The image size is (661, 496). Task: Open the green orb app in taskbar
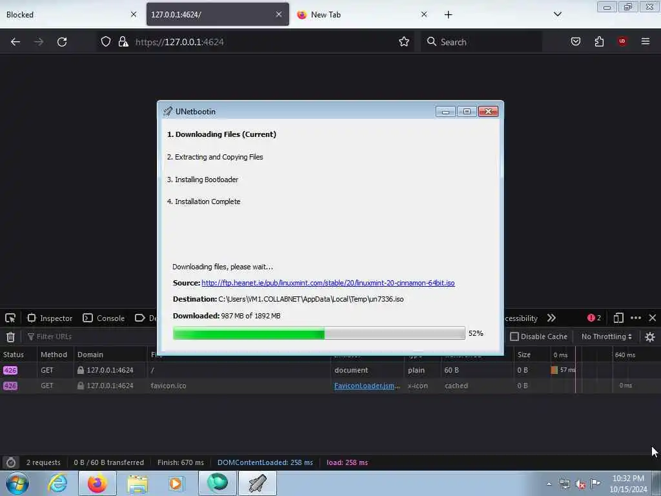pyautogui.click(x=218, y=483)
